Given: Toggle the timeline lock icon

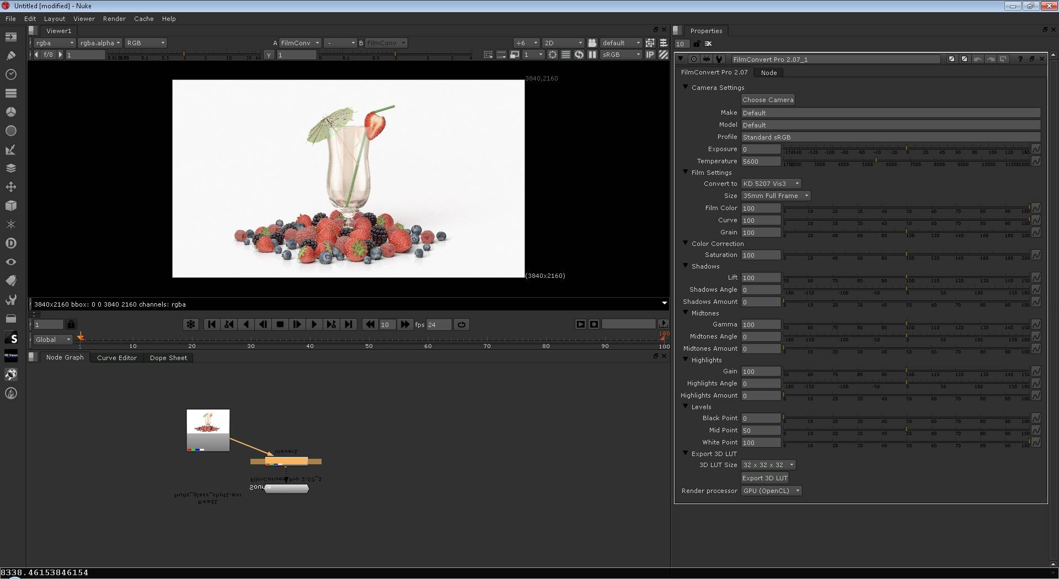Looking at the screenshot, I should [x=71, y=324].
